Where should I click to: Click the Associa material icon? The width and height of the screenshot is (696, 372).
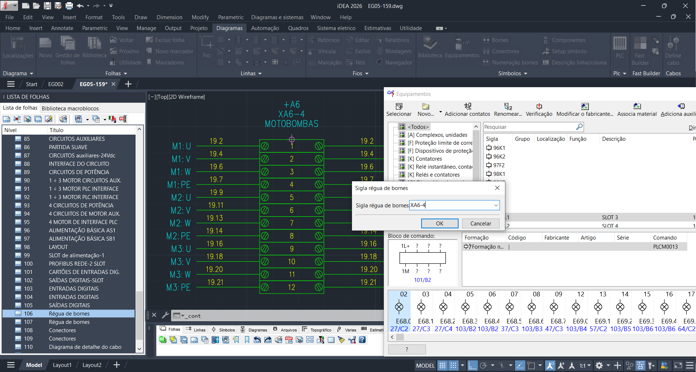pyautogui.click(x=637, y=106)
